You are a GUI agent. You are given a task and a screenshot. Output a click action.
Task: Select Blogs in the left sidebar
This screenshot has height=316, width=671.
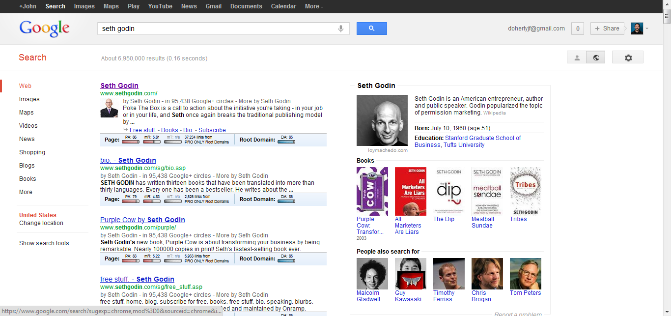tap(27, 166)
